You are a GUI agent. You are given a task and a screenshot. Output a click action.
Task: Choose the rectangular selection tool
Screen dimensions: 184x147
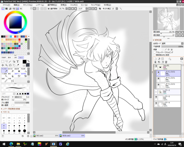[3, 62]
